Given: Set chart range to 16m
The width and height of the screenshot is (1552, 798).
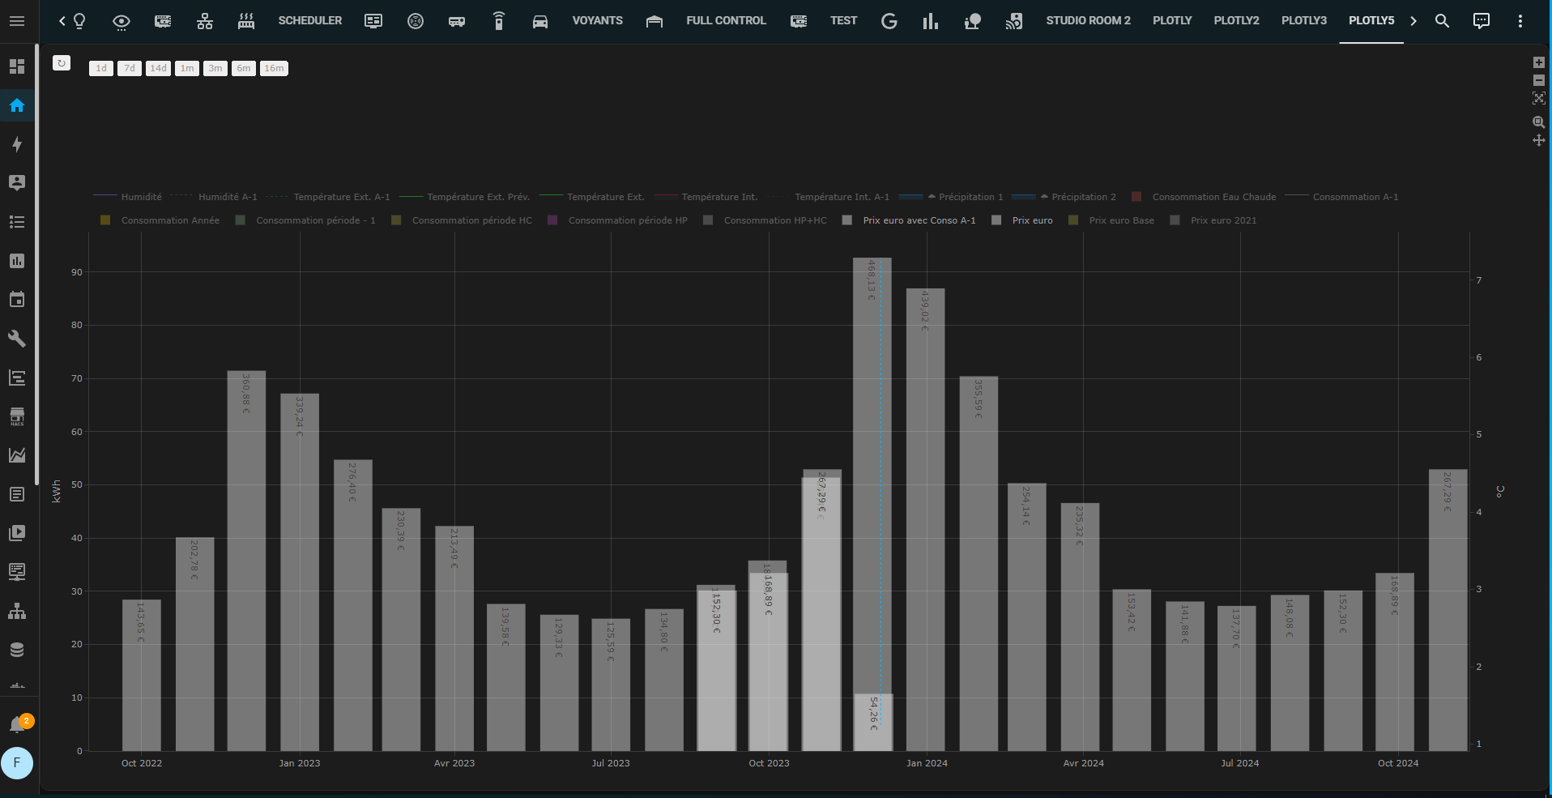Looking at the screenshot, I should coord(274,68).
